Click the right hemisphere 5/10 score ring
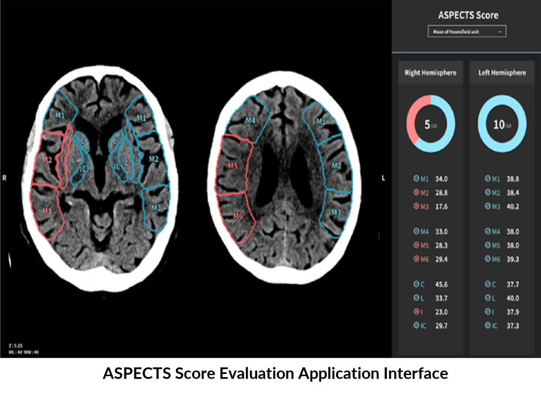 (431, 124)
